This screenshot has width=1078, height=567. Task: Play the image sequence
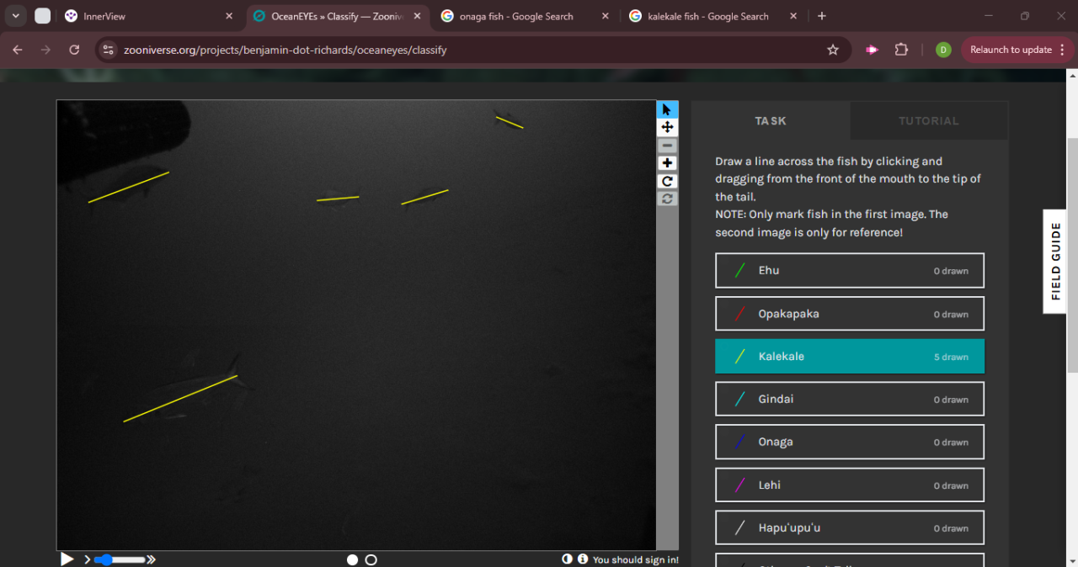(67, 559)
